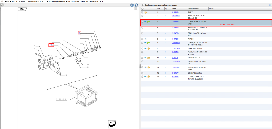Click the blue arrow in part 14456881 row
Viewport: 272px width, 129px height.
pos(145,67)
